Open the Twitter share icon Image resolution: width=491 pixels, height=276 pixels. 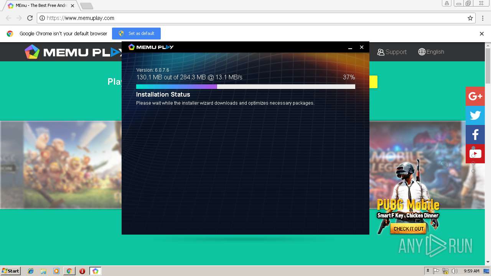(x=475, y=115)
